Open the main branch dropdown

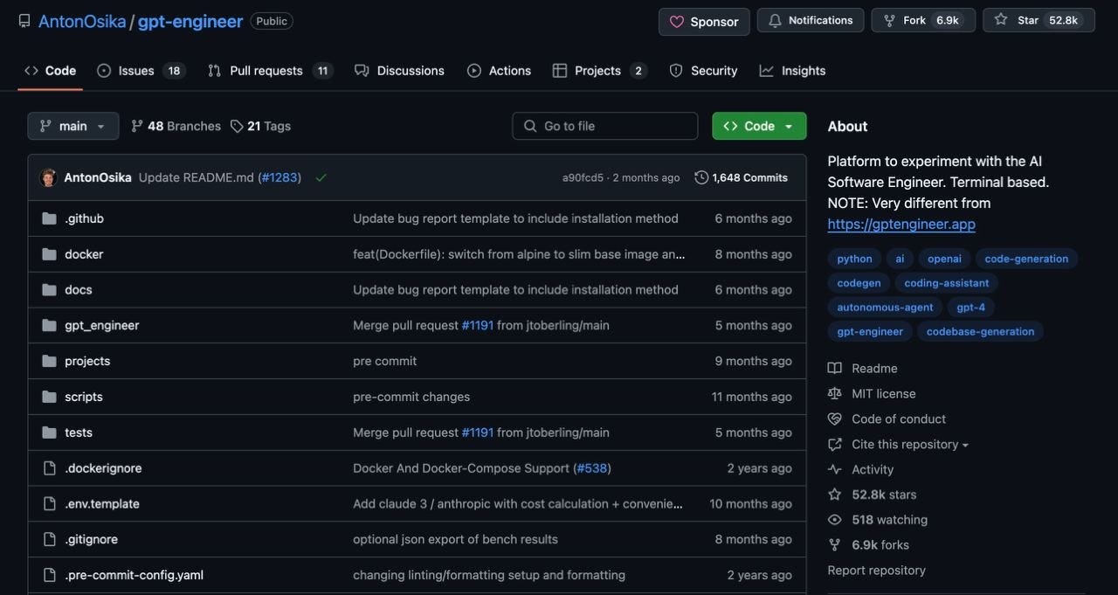tap(72, 126)
